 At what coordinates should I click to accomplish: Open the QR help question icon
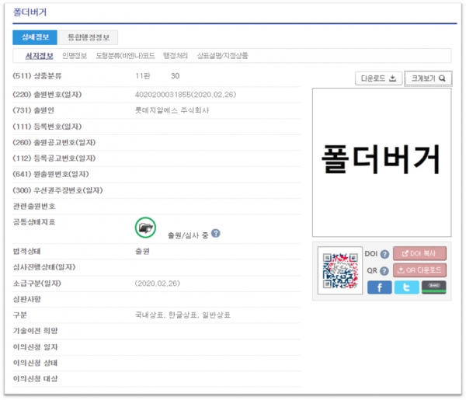click(x=384, y=271)
